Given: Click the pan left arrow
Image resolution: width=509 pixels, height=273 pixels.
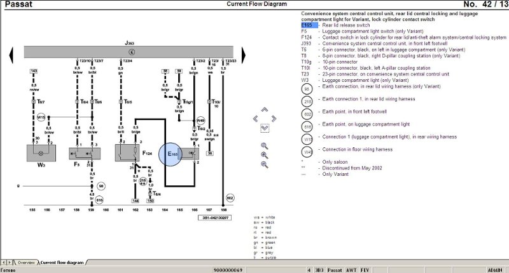Looking at the screenshot, I should point(256,119).
